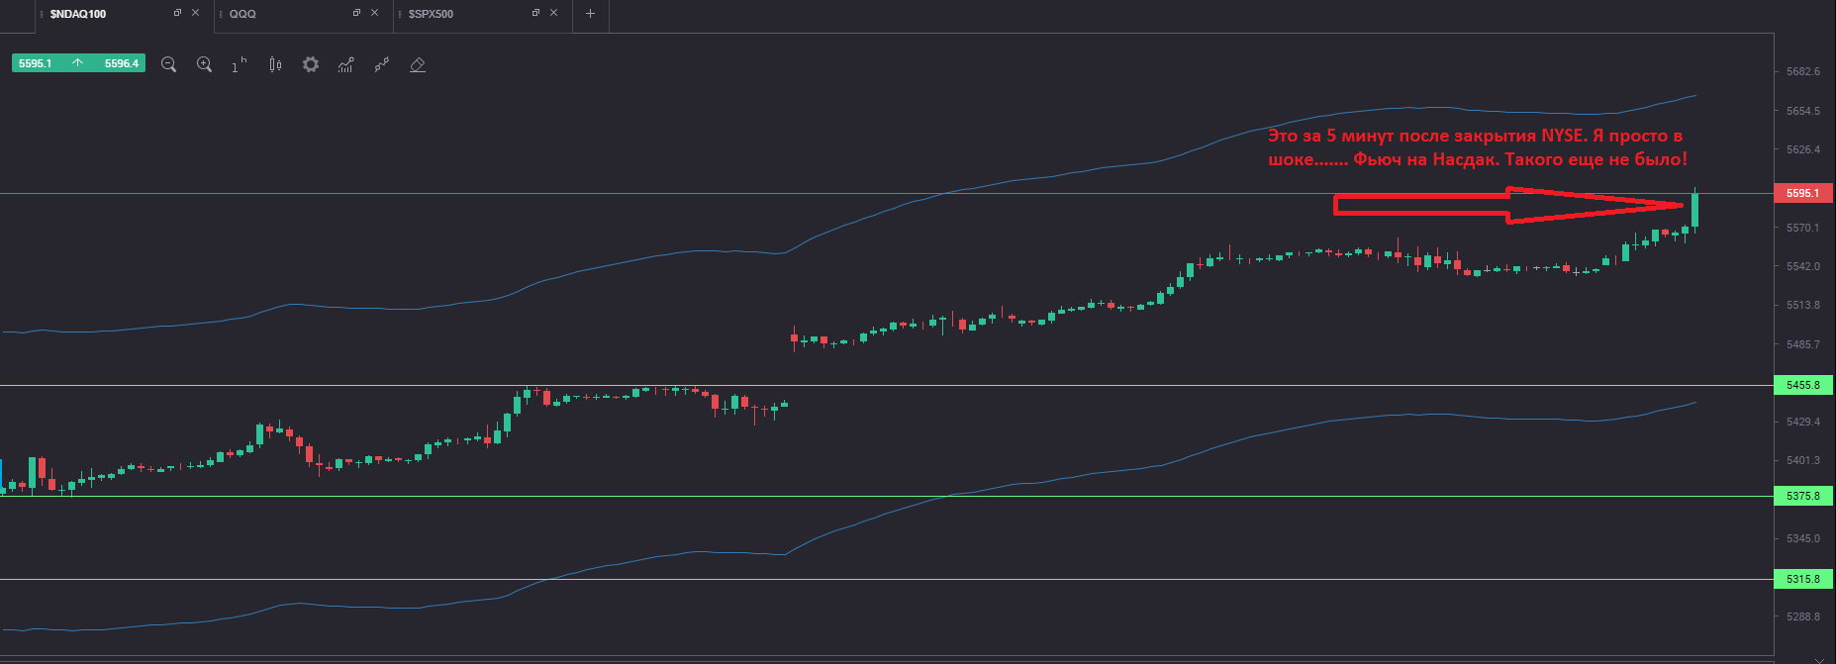This screenshot has width=1836, height=664.
Task: Click the red 5595.1 current price label
Action: click(1803, 193)
